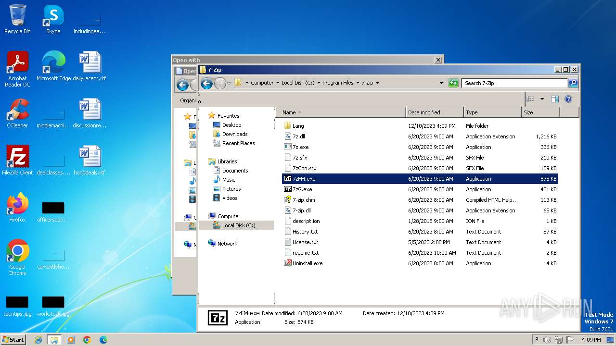Click the search magnifier icon

click(573, 83)
